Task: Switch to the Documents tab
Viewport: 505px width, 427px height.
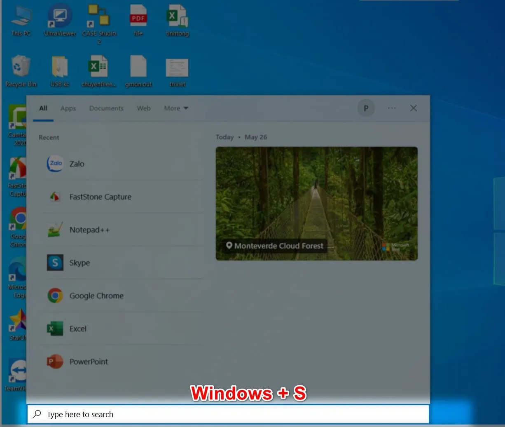Action: click(106, 108)
